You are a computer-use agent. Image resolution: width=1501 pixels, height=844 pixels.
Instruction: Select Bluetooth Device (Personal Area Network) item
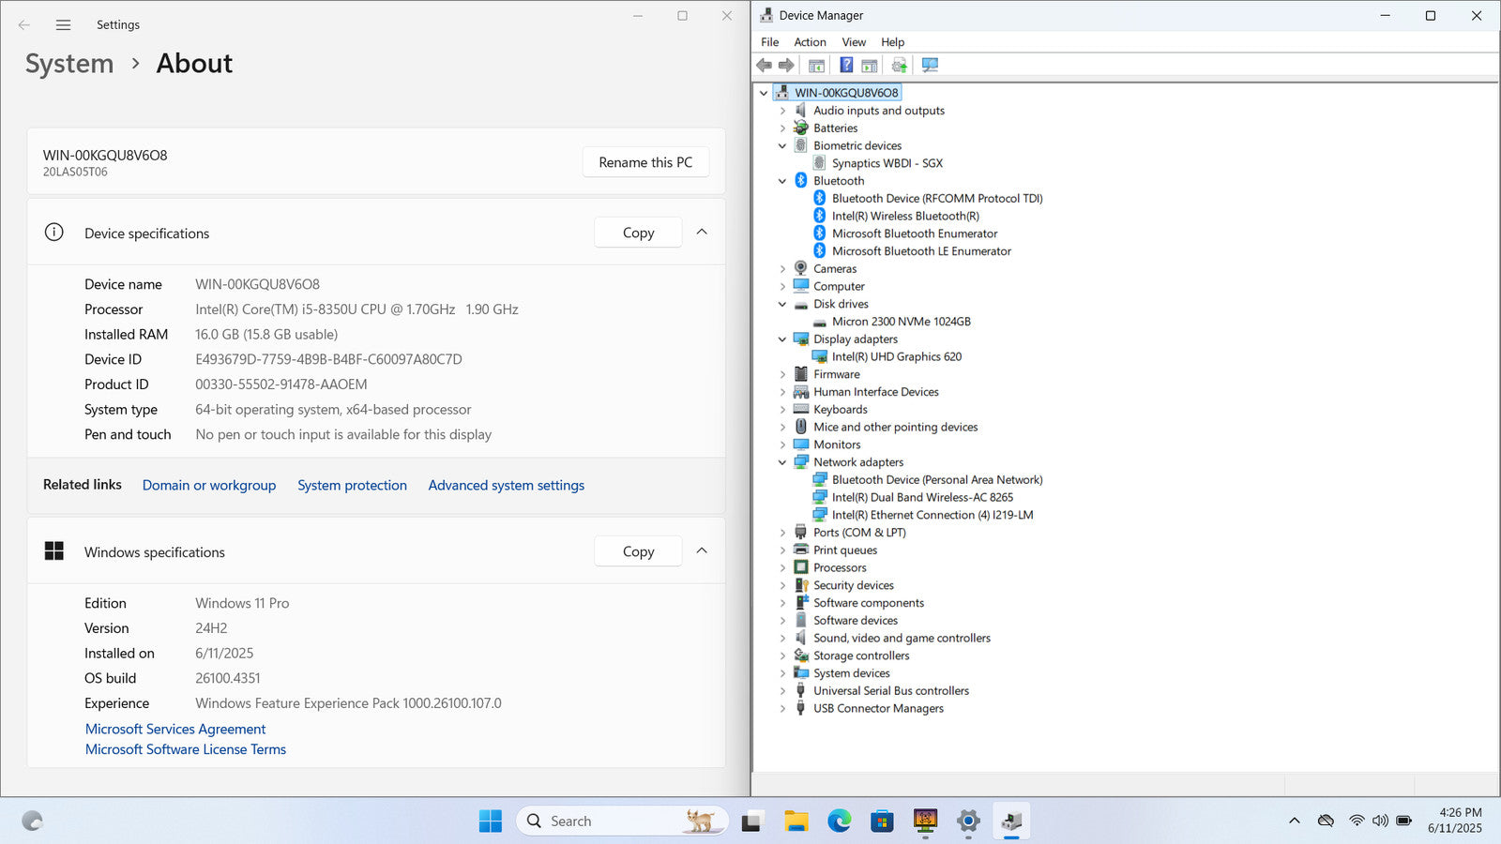(x=937, y=480)
